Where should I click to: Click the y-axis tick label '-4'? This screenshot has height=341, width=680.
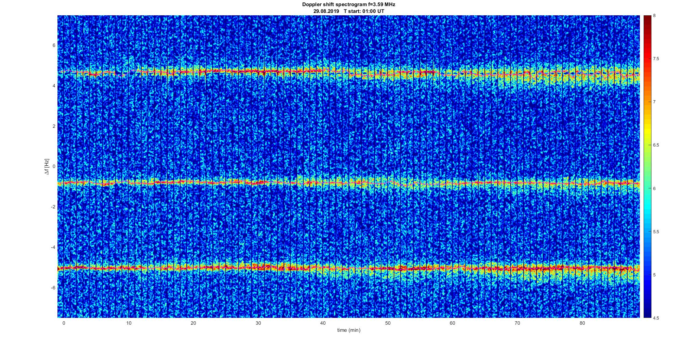(53, 247)
